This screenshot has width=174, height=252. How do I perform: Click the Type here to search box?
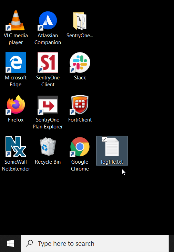point(95,243)
